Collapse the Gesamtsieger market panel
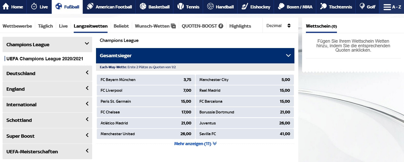The image size is (404, 162). (288, 55)
